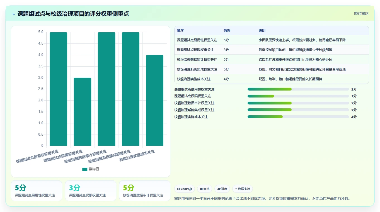Screen dimensions: 380x212
Task: Click the progress bar for 校级治理数据审计权重关注
Action: [x=298, y=103]
